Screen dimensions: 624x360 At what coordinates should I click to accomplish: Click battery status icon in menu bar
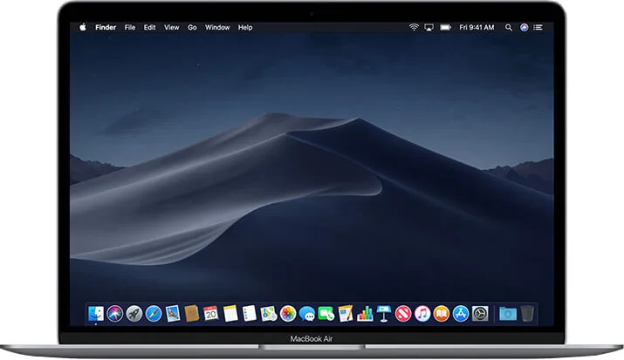(x=446, y=27)
